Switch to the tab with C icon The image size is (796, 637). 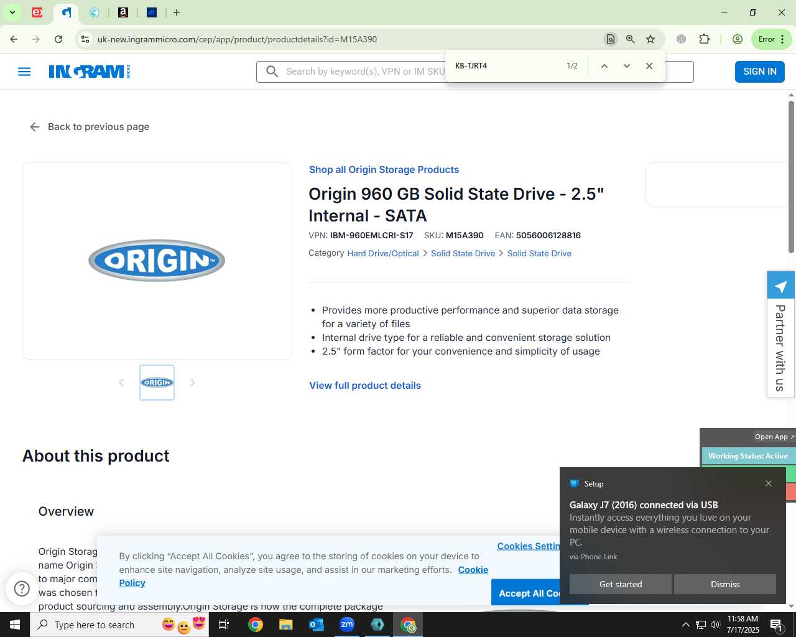[95, 12]
